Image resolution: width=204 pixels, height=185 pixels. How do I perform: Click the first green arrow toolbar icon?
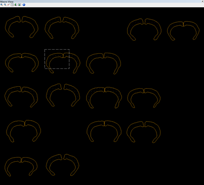[x=16, y=5]
